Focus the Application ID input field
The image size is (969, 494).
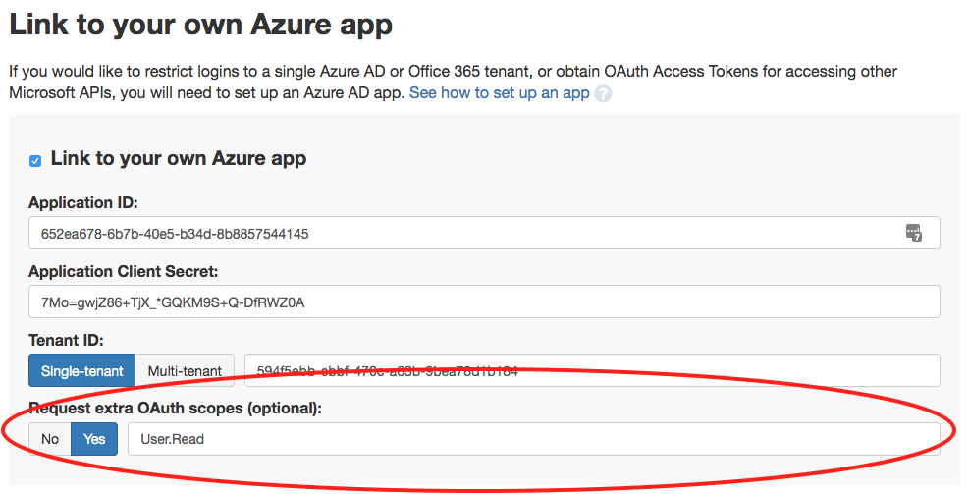pyautogui.click(x=484, y=233)
